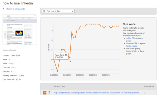Open the external link icon in ranking row
The width and height of the screenshot is (158, 95).
[49, 92]
